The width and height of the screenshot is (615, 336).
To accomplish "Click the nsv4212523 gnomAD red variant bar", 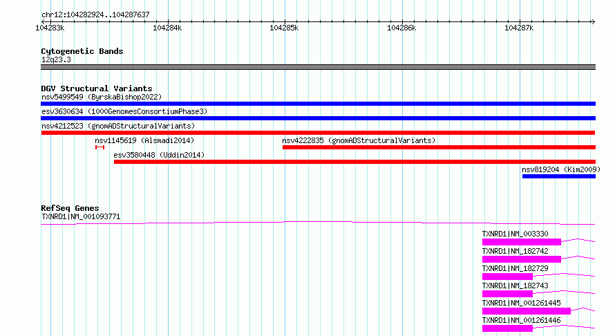I will (318, 133).
